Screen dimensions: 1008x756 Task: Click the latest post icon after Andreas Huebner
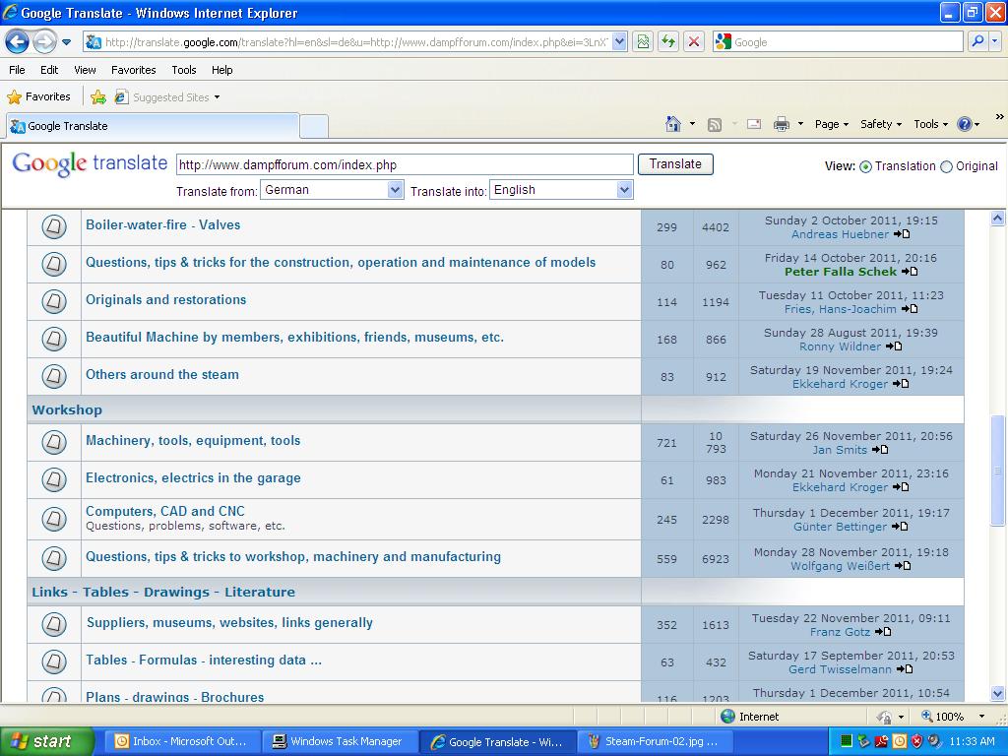tap(902, 234)
